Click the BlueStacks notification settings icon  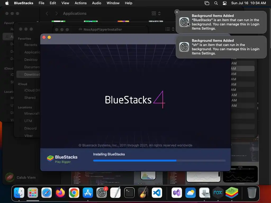[x=184, y=22]
